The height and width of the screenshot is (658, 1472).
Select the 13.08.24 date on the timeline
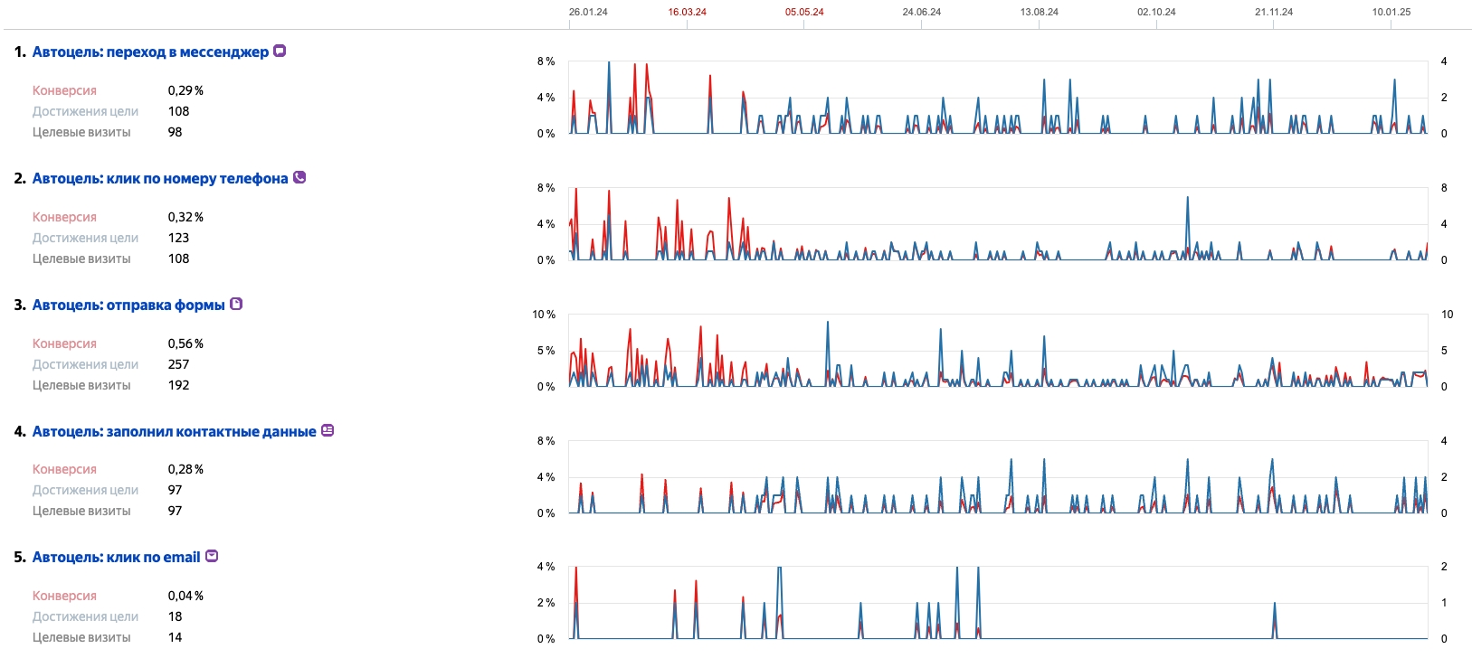[1040, 12]
